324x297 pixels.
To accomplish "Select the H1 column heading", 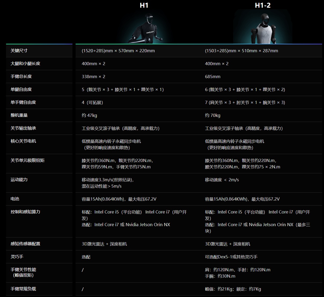I will coord(144,5).
